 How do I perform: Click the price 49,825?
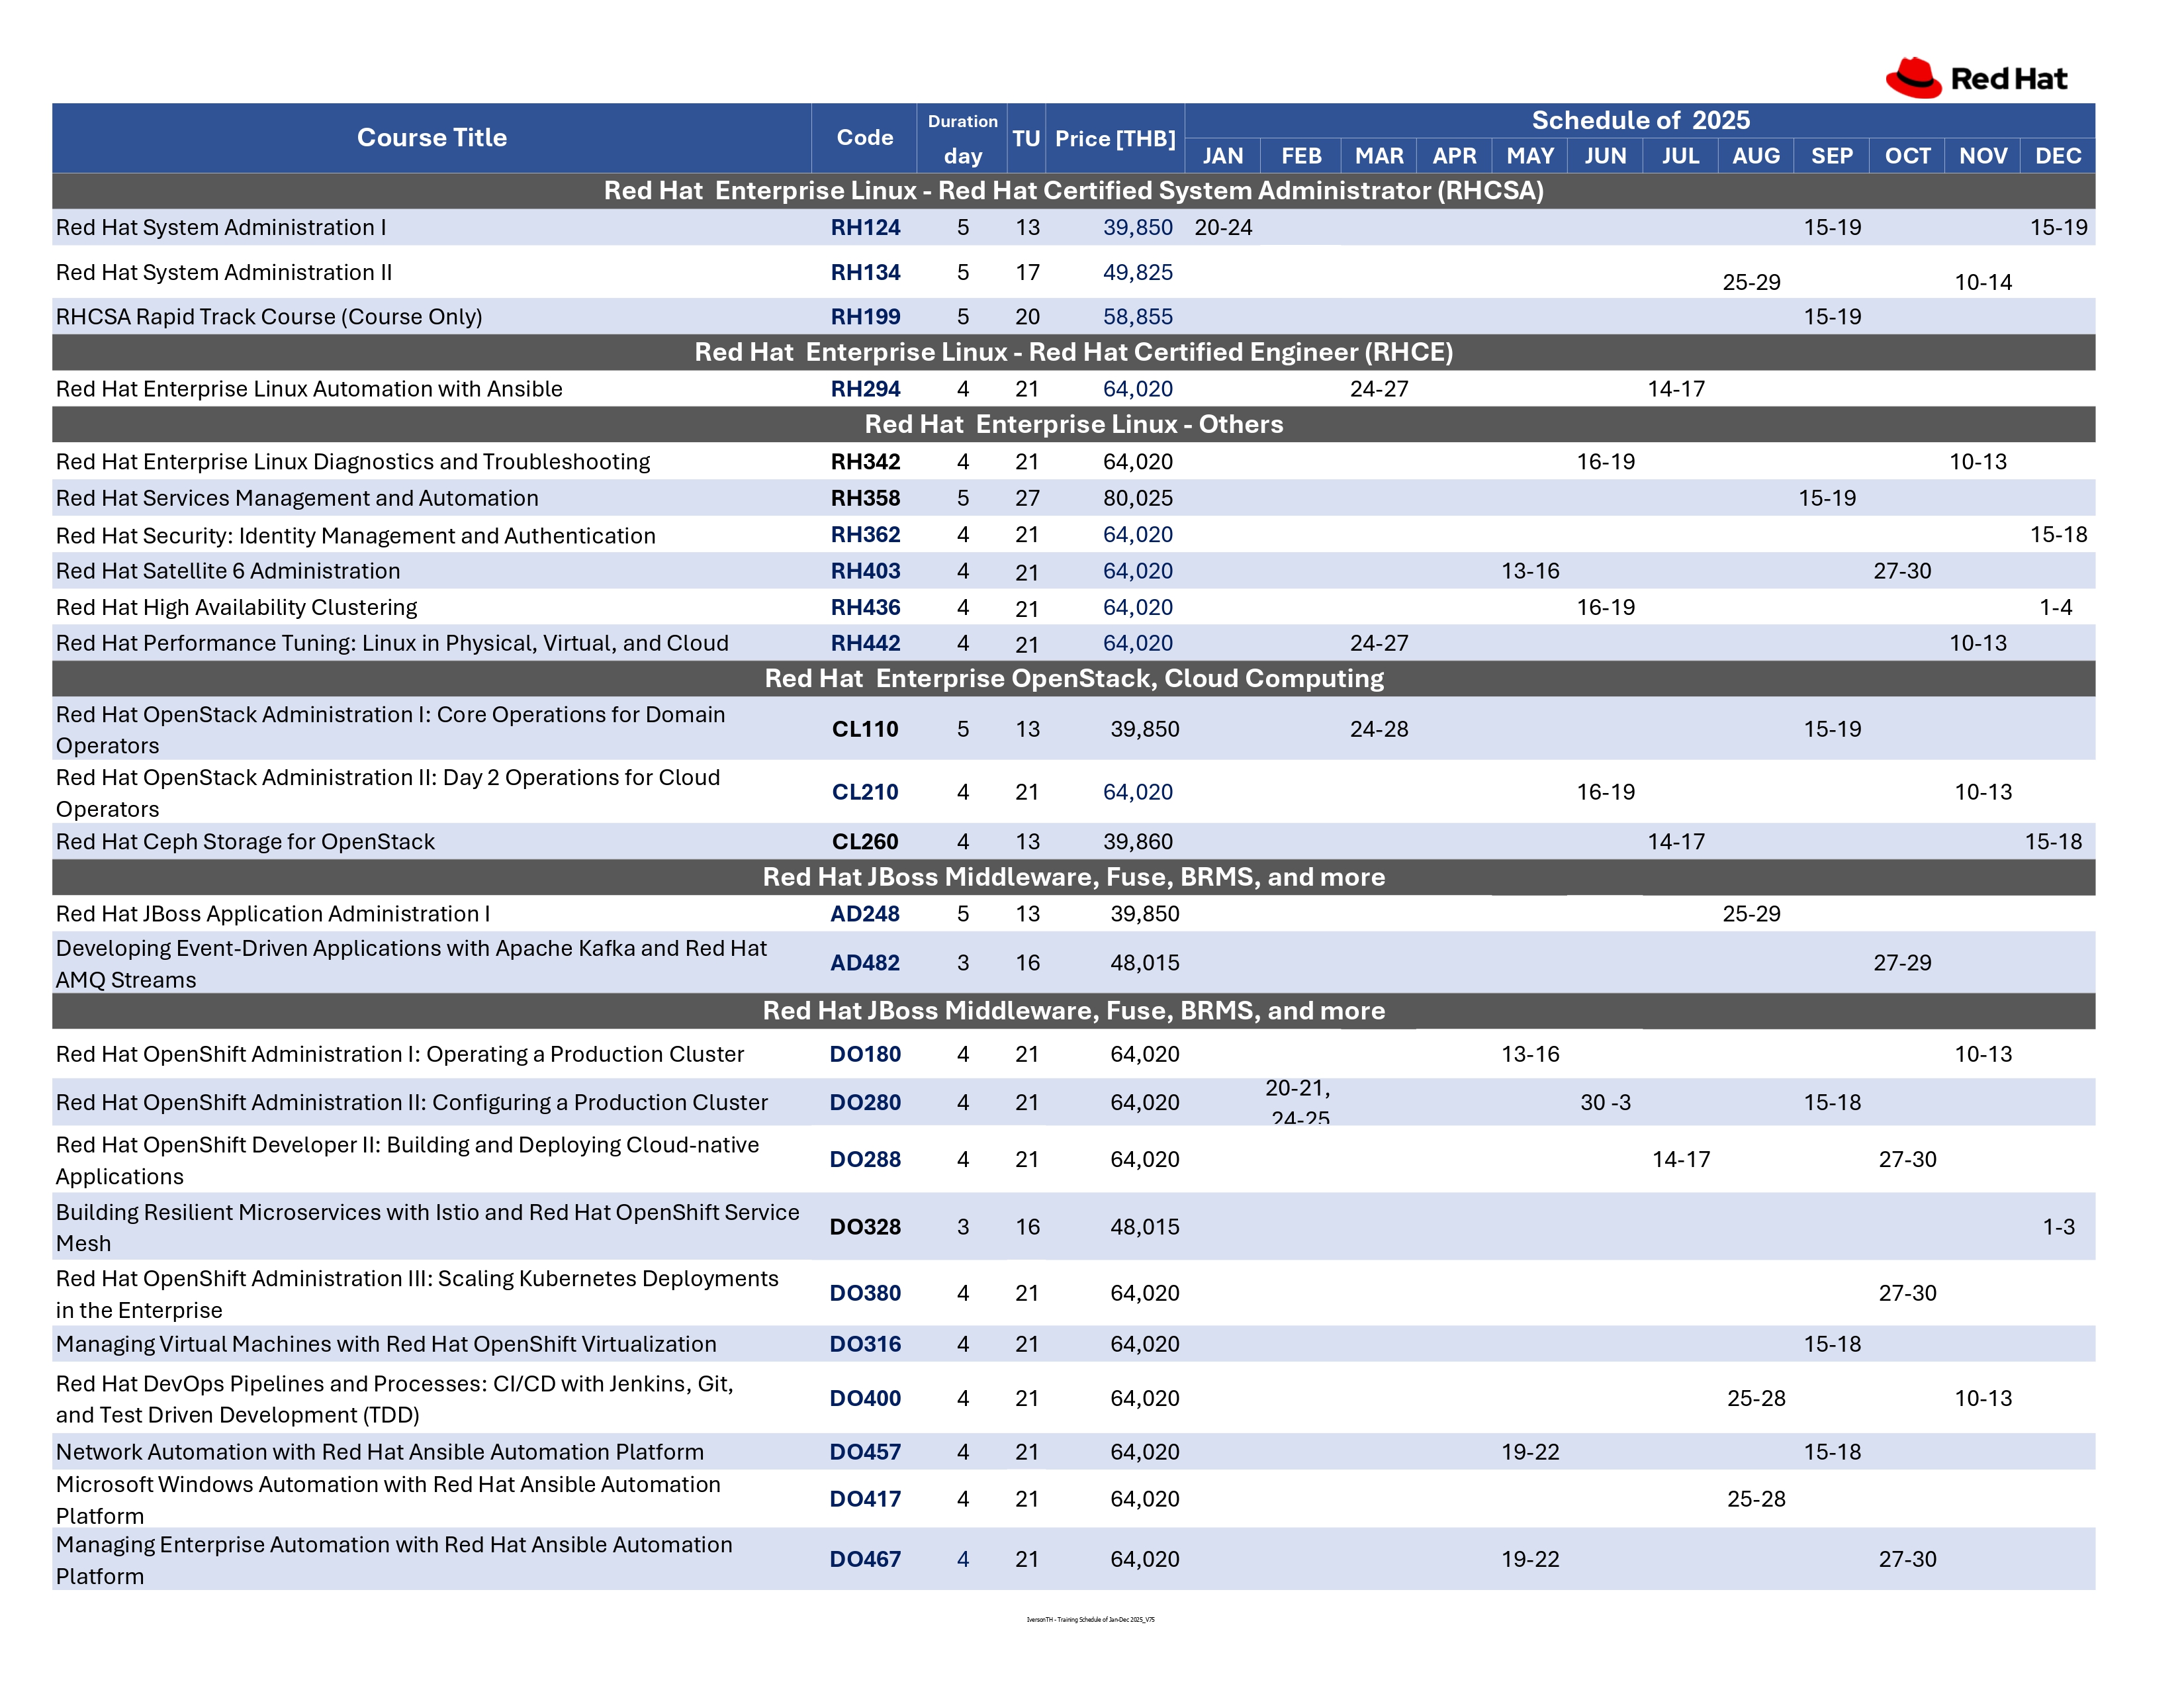(1138, 272)
